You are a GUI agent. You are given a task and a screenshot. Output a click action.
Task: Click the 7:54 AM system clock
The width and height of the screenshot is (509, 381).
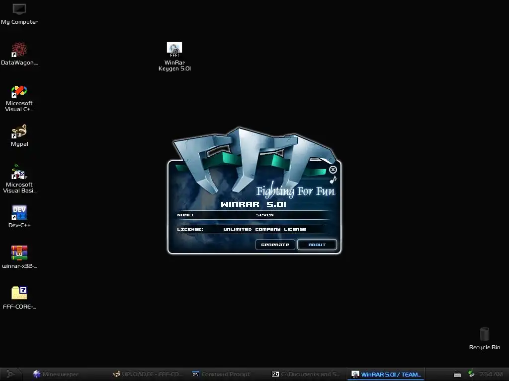[x=491, y=374]
